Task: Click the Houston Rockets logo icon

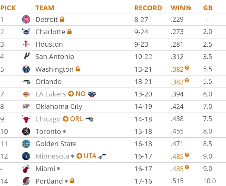Action: pyautogui.click(x=26, y=44)
